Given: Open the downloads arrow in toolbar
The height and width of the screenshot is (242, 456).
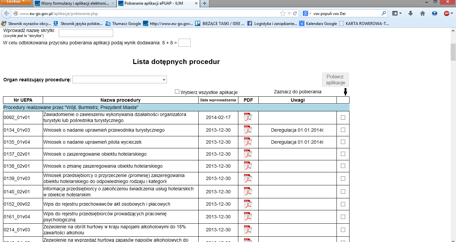Looking at the screenshot, I should [x=411, y=14].
